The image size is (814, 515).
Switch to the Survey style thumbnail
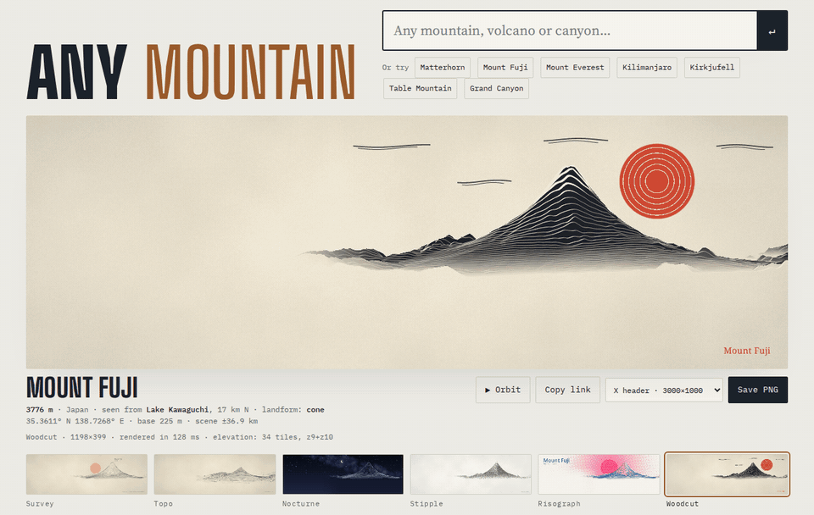(86, 474)
